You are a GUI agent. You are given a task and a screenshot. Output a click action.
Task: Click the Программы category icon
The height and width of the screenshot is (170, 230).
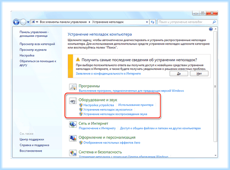coord(73,87)
